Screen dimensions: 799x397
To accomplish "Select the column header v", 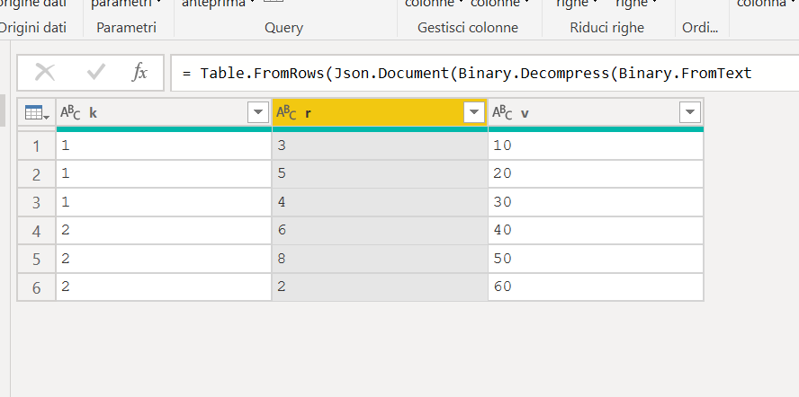I will click(x=596, y=112).
